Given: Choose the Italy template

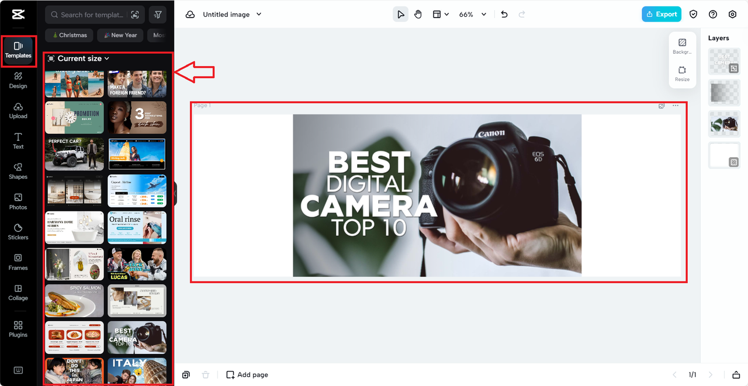Looking at the screenshot, I should (x=137, y=371).
